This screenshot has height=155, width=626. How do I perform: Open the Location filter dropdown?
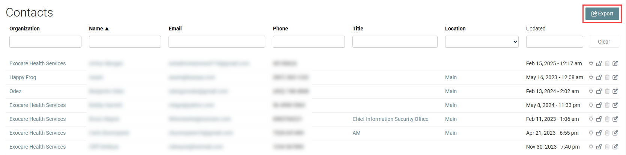482,42
